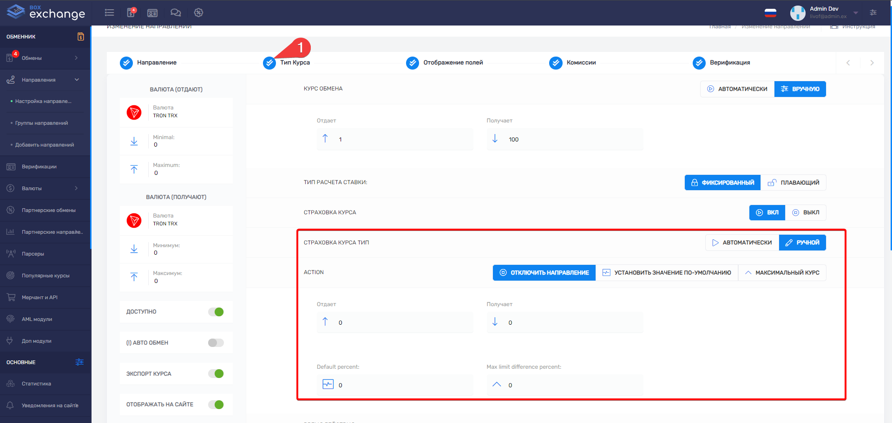Open the clipboard icon with notification badge

click(x=131, y=13)
